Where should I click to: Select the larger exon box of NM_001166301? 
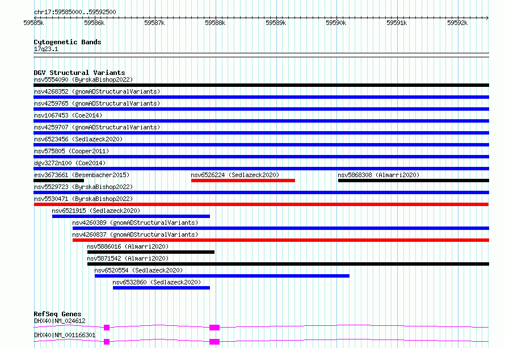[x=214, y=342]
